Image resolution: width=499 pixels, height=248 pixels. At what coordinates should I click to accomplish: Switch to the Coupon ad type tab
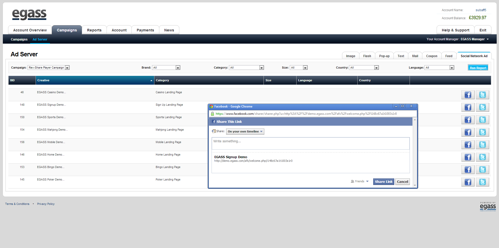coord(432,56)
